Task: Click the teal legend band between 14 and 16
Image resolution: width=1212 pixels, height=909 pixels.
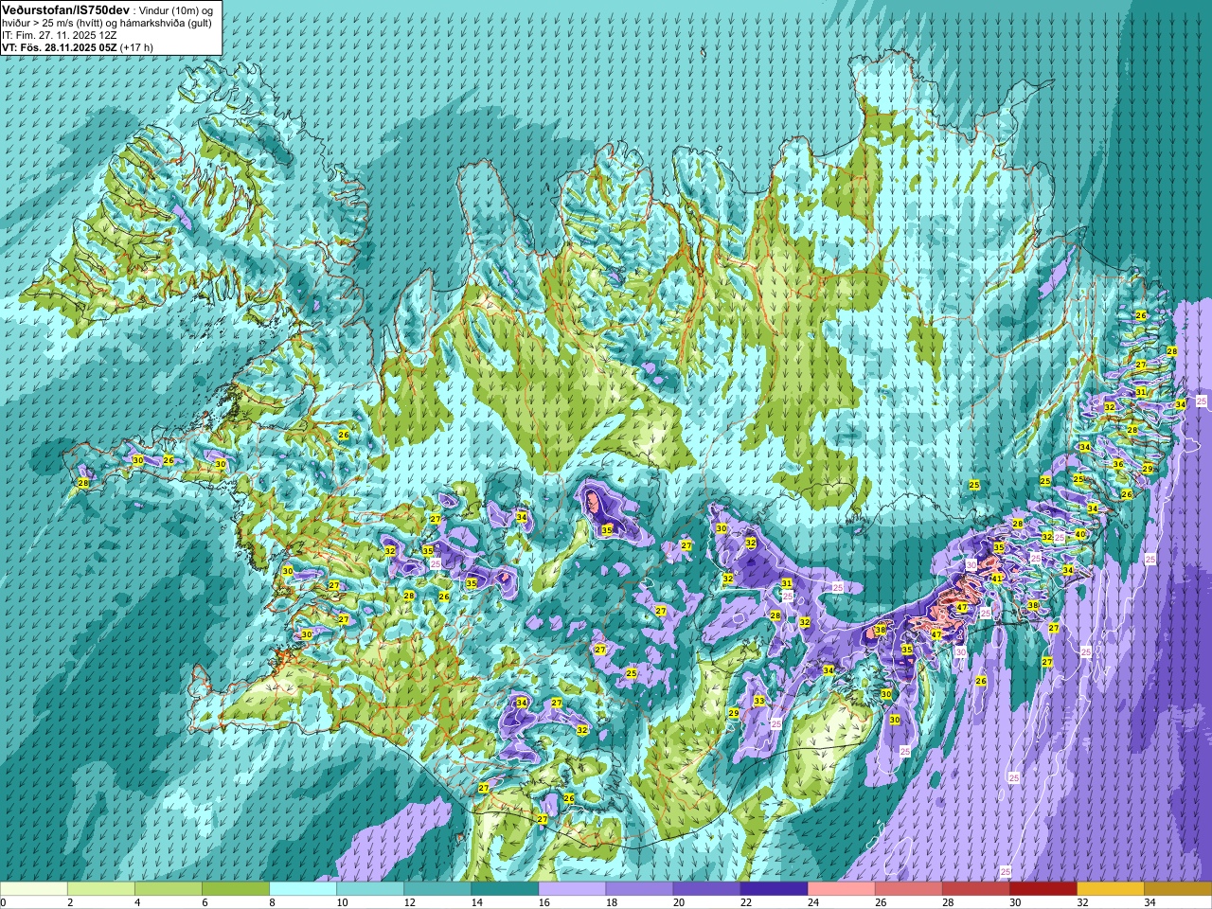Action: [x=505, y=889]
